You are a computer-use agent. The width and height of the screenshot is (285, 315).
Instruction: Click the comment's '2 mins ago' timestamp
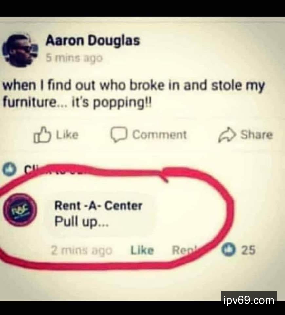(x=82, y=250)
